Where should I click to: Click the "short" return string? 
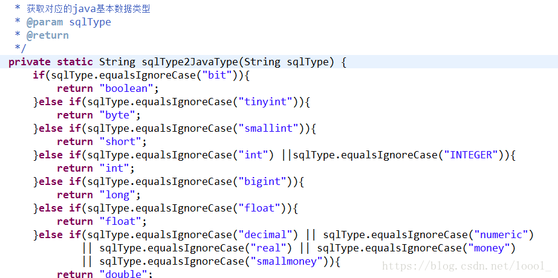120,141
